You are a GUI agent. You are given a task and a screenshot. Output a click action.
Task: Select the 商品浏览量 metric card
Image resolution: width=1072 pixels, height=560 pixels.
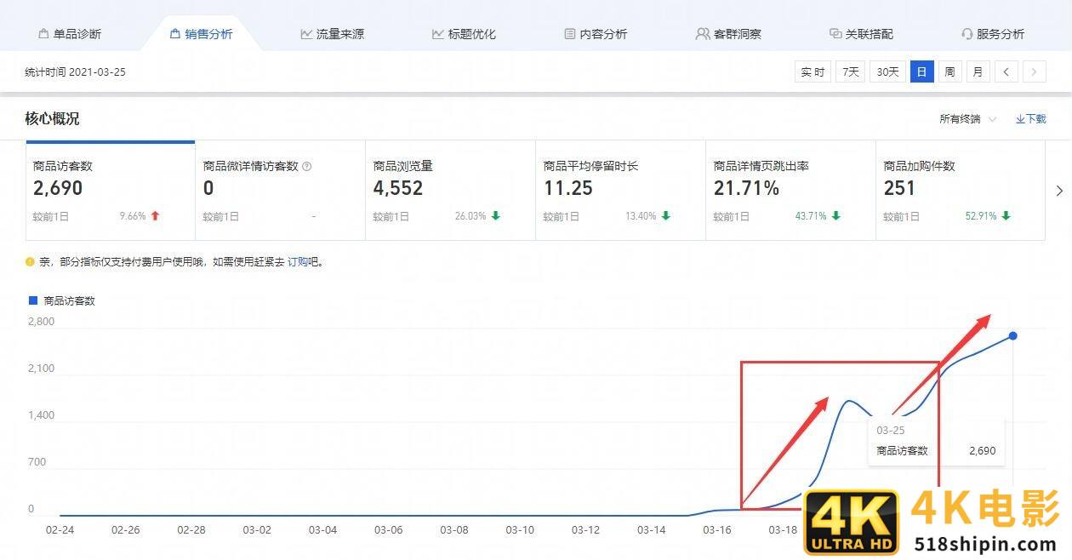(x=451, y=191)
